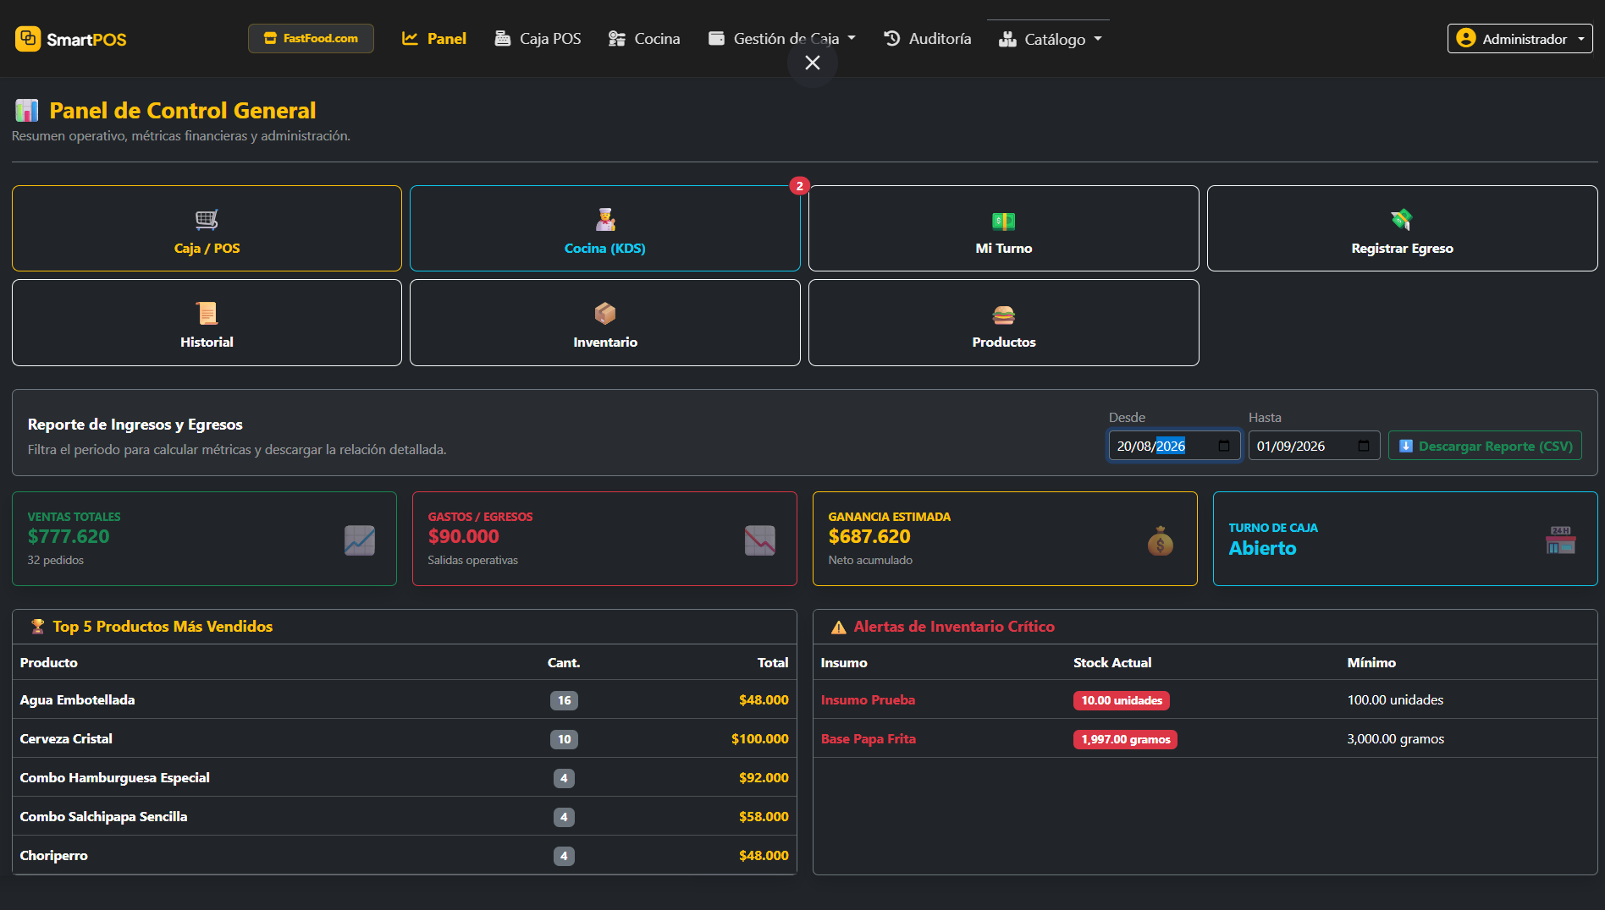The width and height of the screenshot is (1605, 910).
Task: Click the $777.620 ventas totales value
Action: [69, 536]
